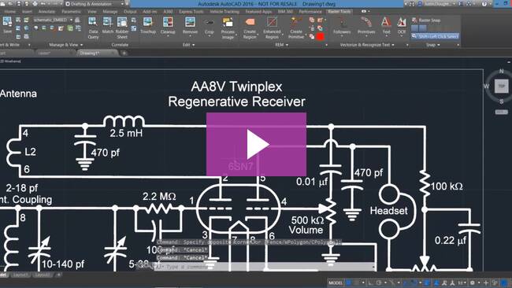Toggle Raster Snap on or off

pyautogui.click(x=427, y=20)
